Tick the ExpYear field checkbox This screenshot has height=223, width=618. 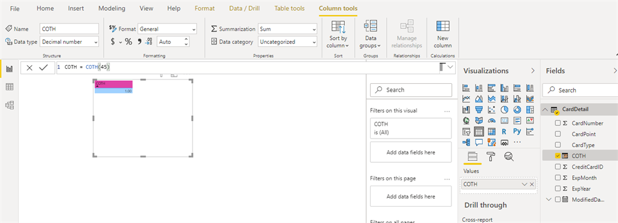pyautogui.click(x=558, y=189)
